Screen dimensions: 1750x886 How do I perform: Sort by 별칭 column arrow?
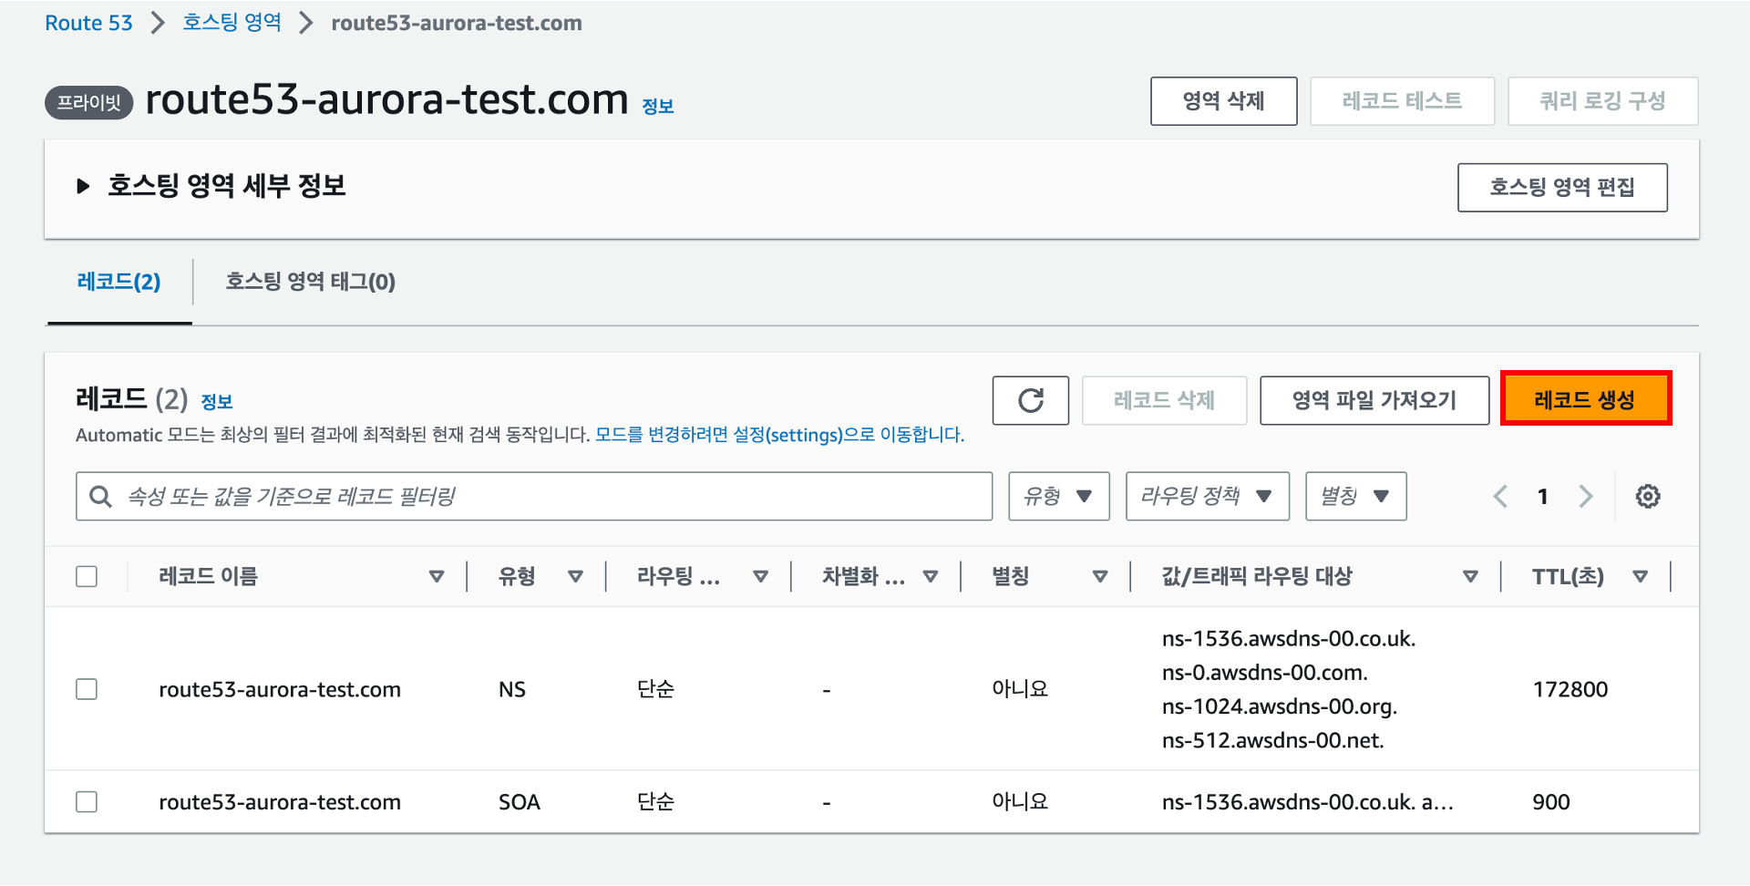(1100, 576)
